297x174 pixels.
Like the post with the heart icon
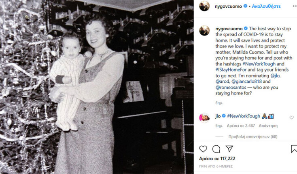(203, 149)
